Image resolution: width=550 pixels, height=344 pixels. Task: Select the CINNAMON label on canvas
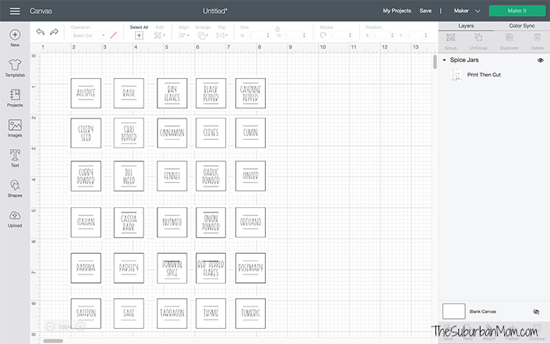[x=172, y=133]
